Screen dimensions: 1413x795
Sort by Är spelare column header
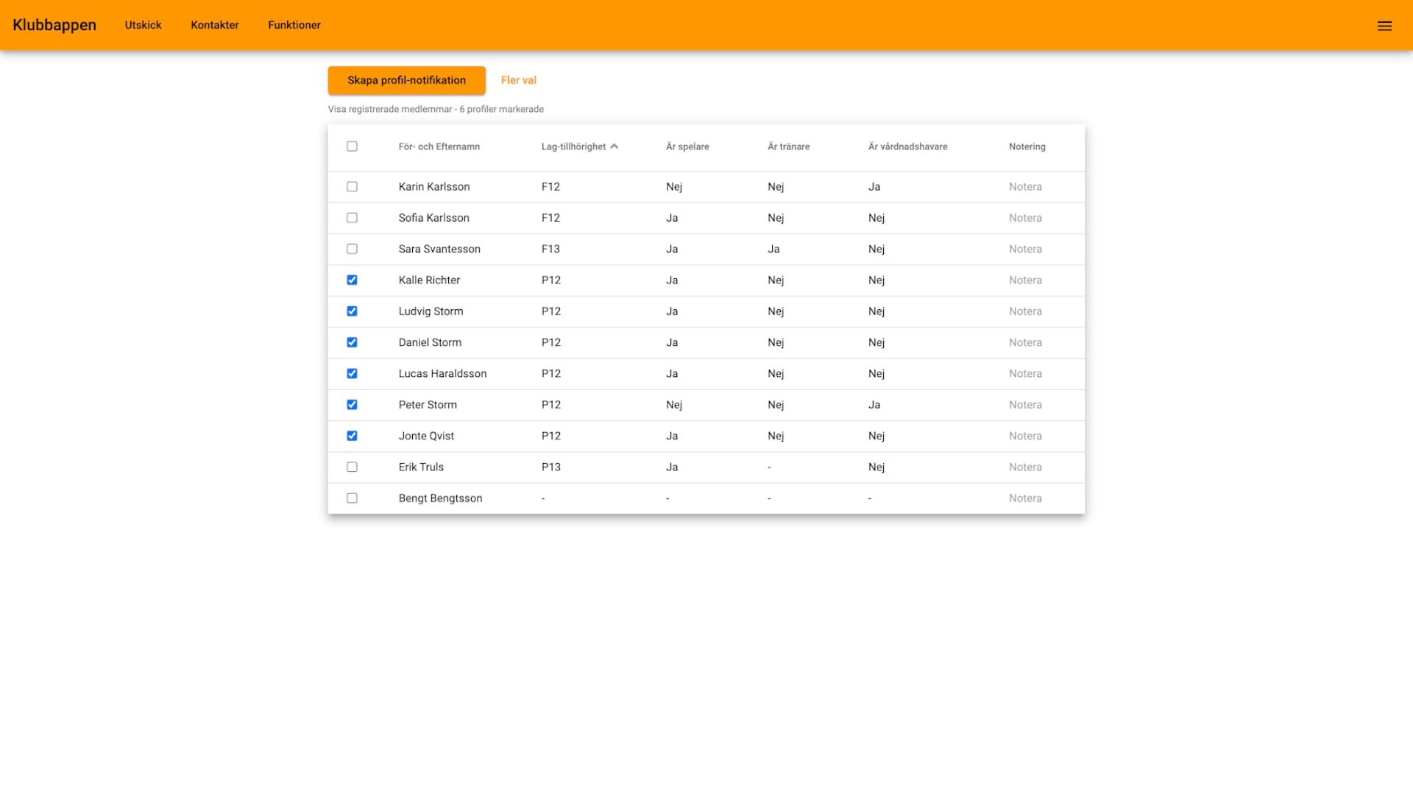(687, 146)
